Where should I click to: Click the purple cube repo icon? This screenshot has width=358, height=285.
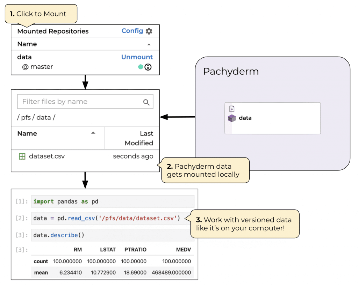pyautogui.click(x=232, y=118)
